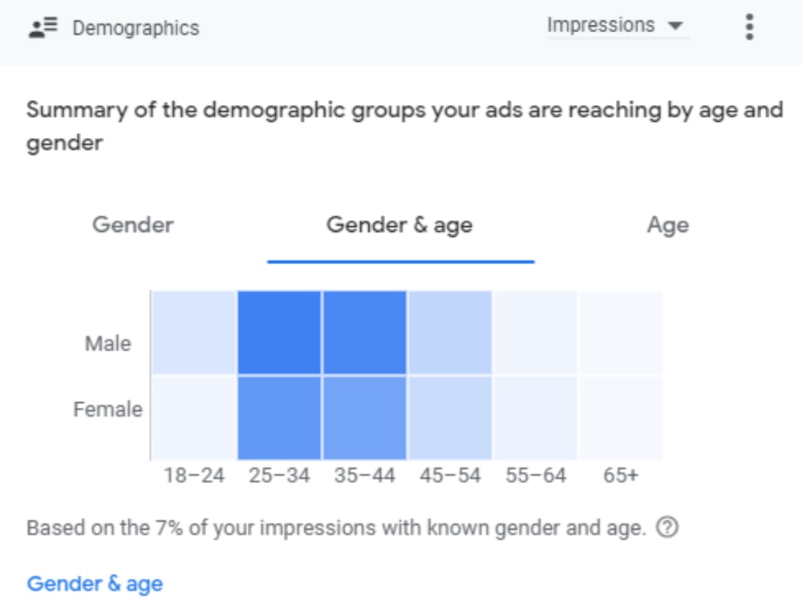Open the three-dot more options menu

click(749, 26)
